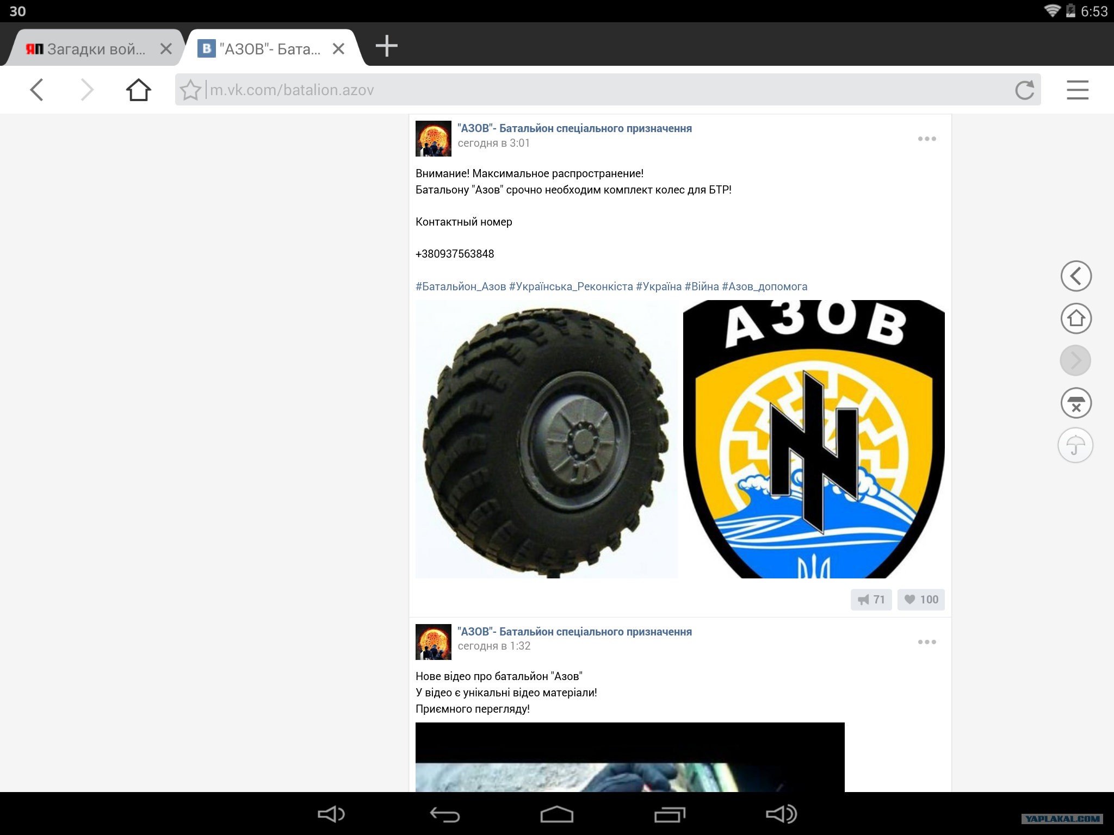Bookmark this page with the star icon

[190, 90]
